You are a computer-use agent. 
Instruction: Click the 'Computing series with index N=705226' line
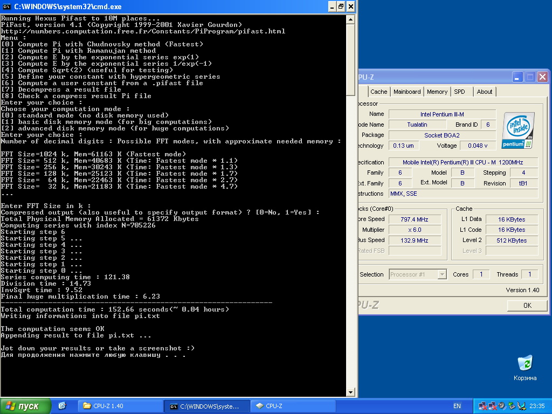point(78,225)
